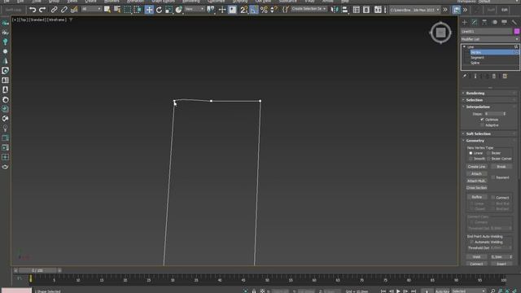
Task: Click the Create Line button
Action: click(x=476, y=166)
